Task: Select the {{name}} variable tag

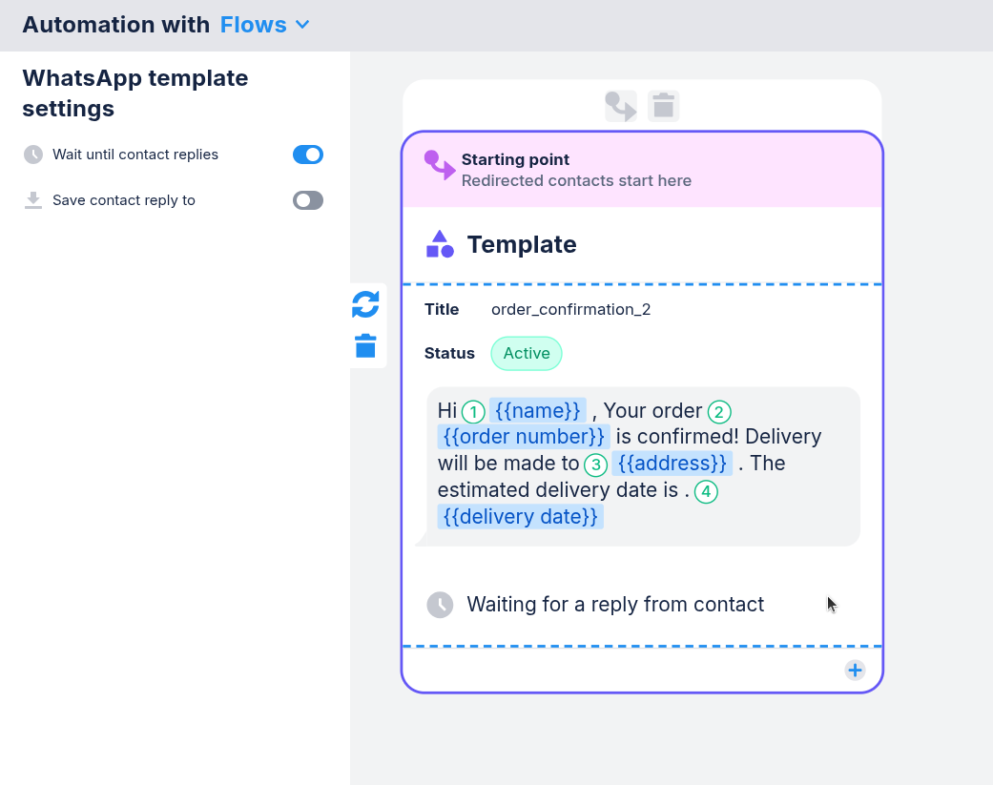Action: tap(538, 411)
